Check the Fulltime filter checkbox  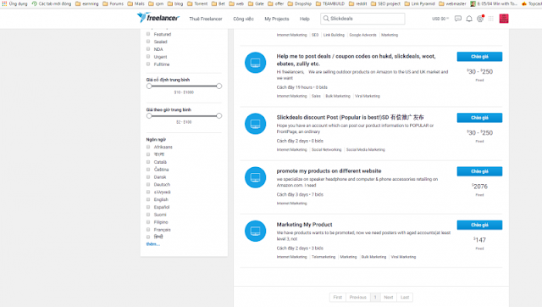point(148,64)
